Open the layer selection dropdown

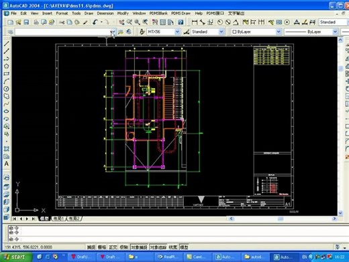coord(114,32)
